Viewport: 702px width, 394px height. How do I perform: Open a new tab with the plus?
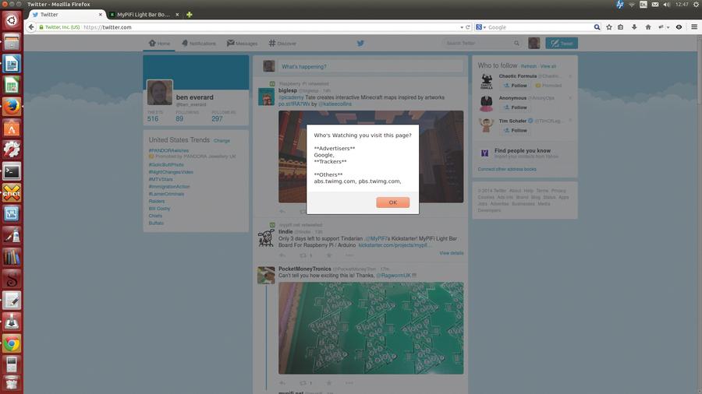[190, 15]
